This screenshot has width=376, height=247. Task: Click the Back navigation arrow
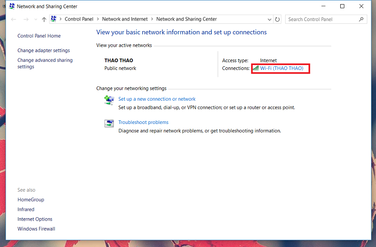(13, 19)
